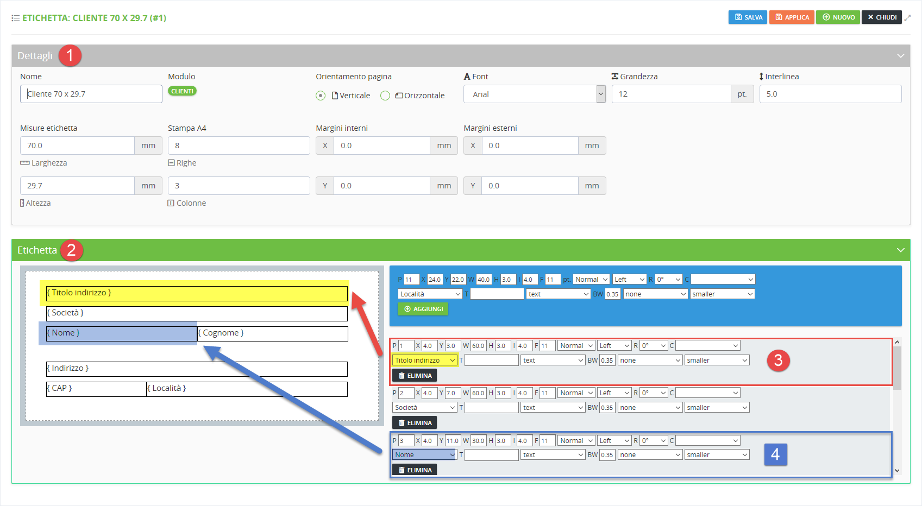Screen dimensions: 922x506
Task: Select Orizzontale page orientation
Action: pos(385,96)
